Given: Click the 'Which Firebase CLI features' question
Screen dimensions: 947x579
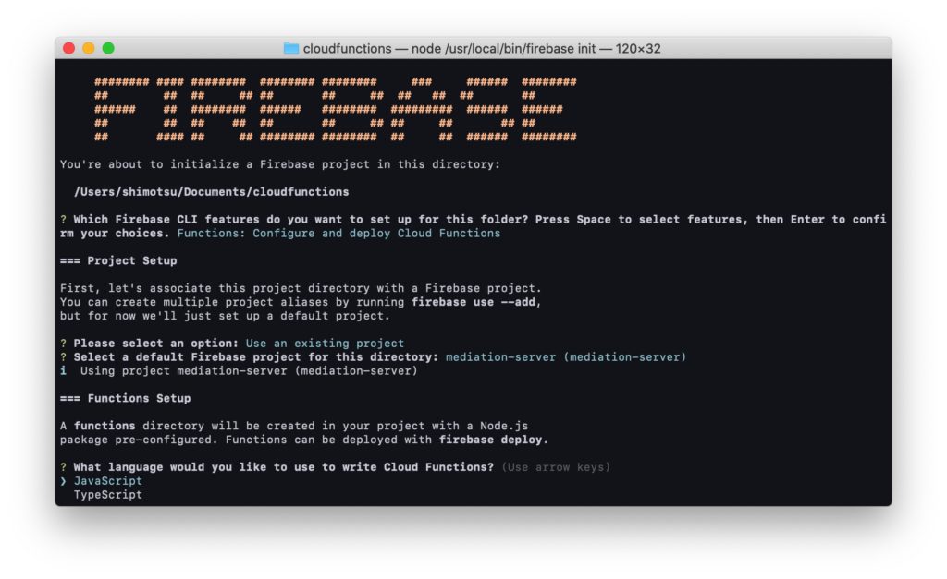Looking at the screenshot, I should click(473, 226).
